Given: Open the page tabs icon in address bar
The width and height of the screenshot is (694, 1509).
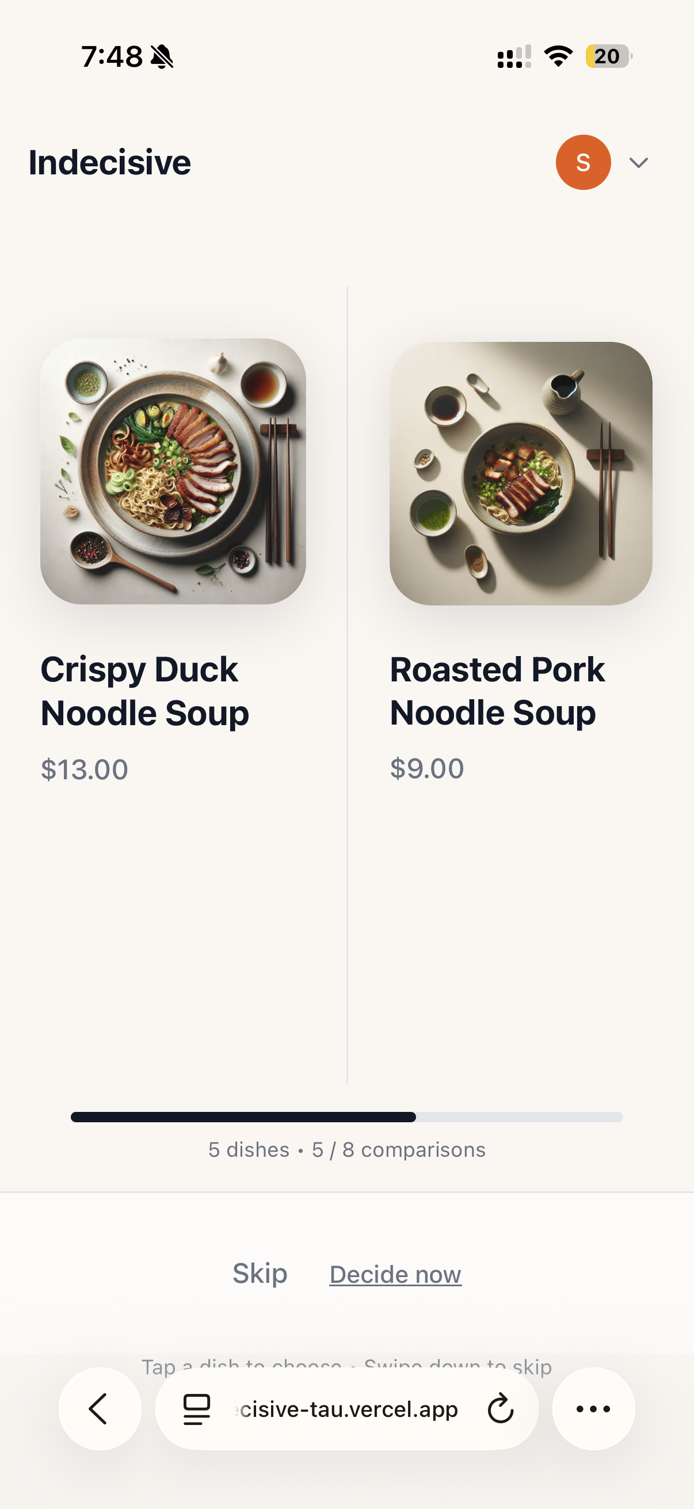Looking at the screenshot, I should click(x=197, y=1408).
